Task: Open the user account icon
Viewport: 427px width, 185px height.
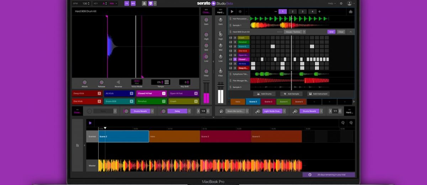Action: point(350,3)
